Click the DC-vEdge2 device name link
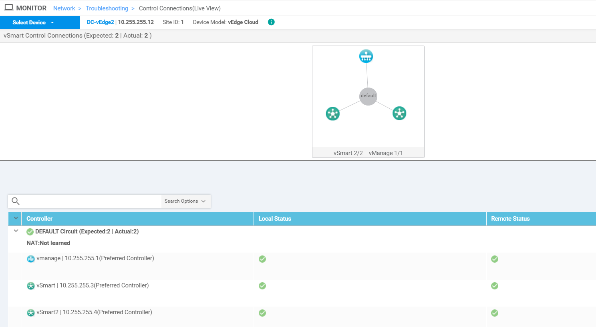Viewport: 596px width, 327px height. (100, 22)
